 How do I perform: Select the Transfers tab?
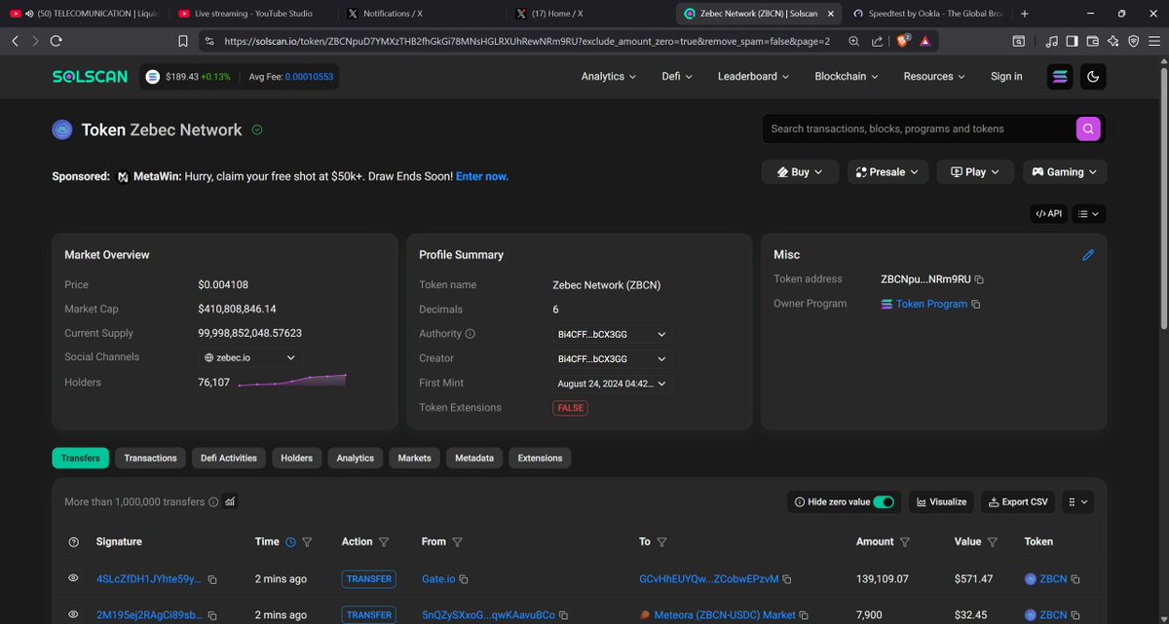[81, 459]
